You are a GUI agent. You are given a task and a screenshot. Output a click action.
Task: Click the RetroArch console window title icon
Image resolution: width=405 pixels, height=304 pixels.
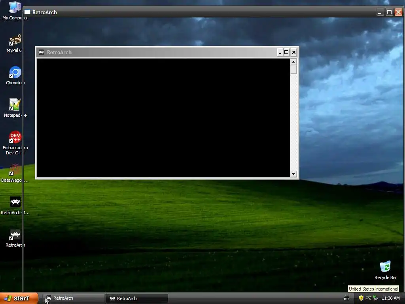[x=41, y=53]
